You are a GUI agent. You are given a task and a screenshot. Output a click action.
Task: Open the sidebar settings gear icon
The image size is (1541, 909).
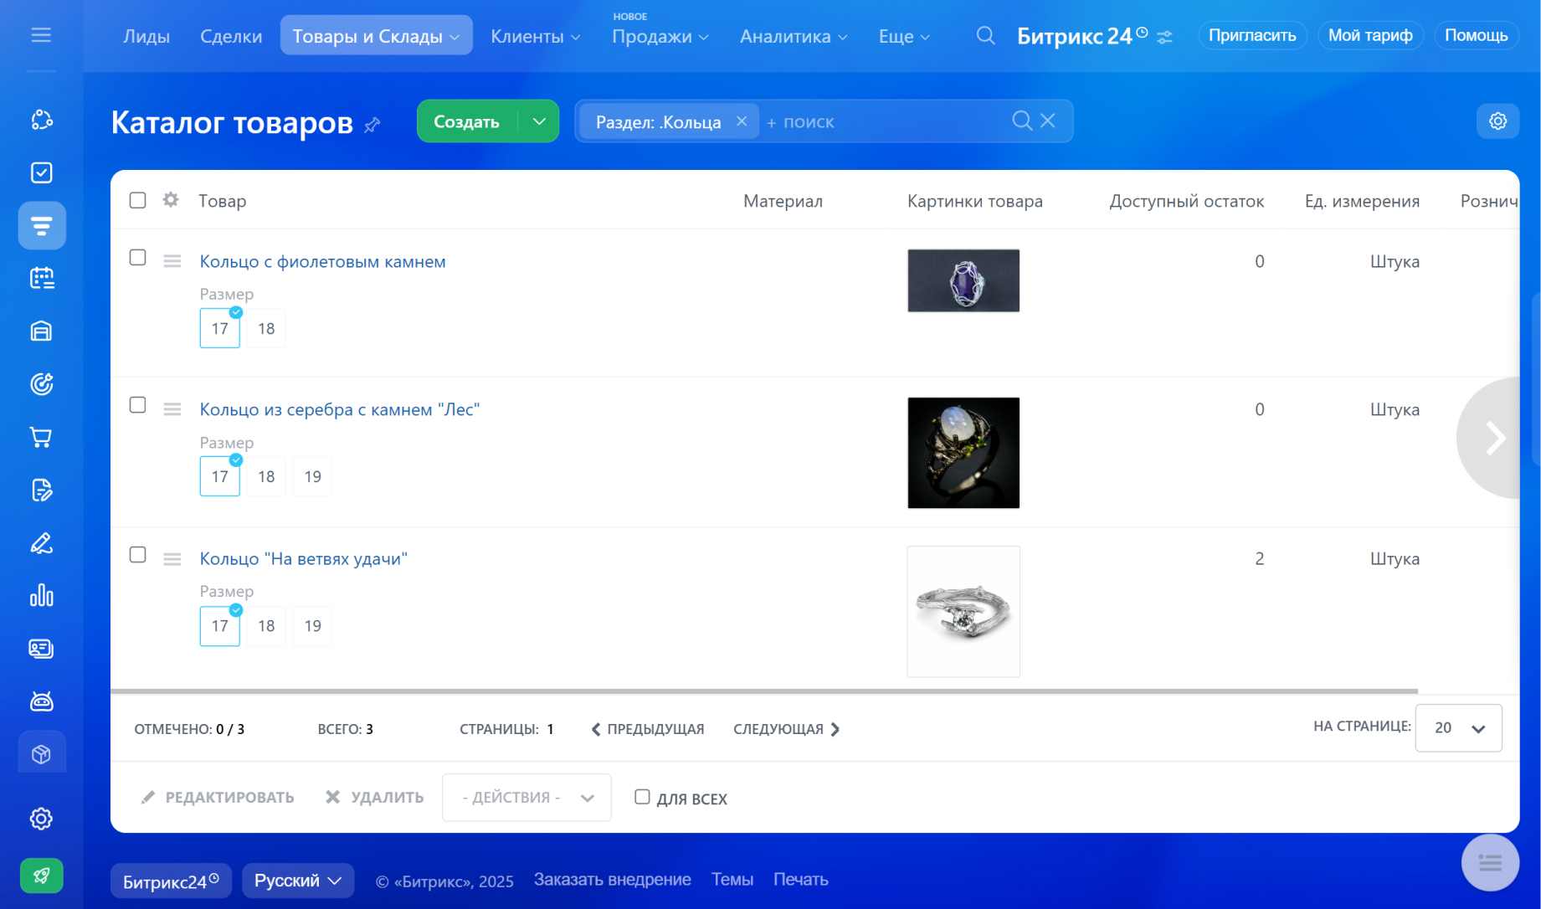point(41,819)
